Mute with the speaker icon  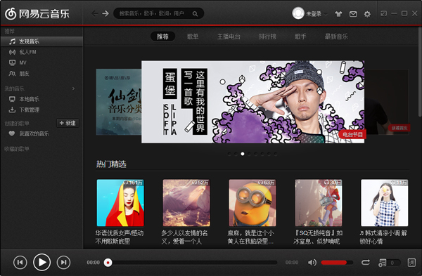coord(312,262)
